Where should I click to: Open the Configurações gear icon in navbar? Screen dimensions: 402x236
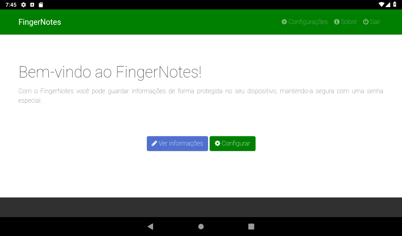(284, 22)
